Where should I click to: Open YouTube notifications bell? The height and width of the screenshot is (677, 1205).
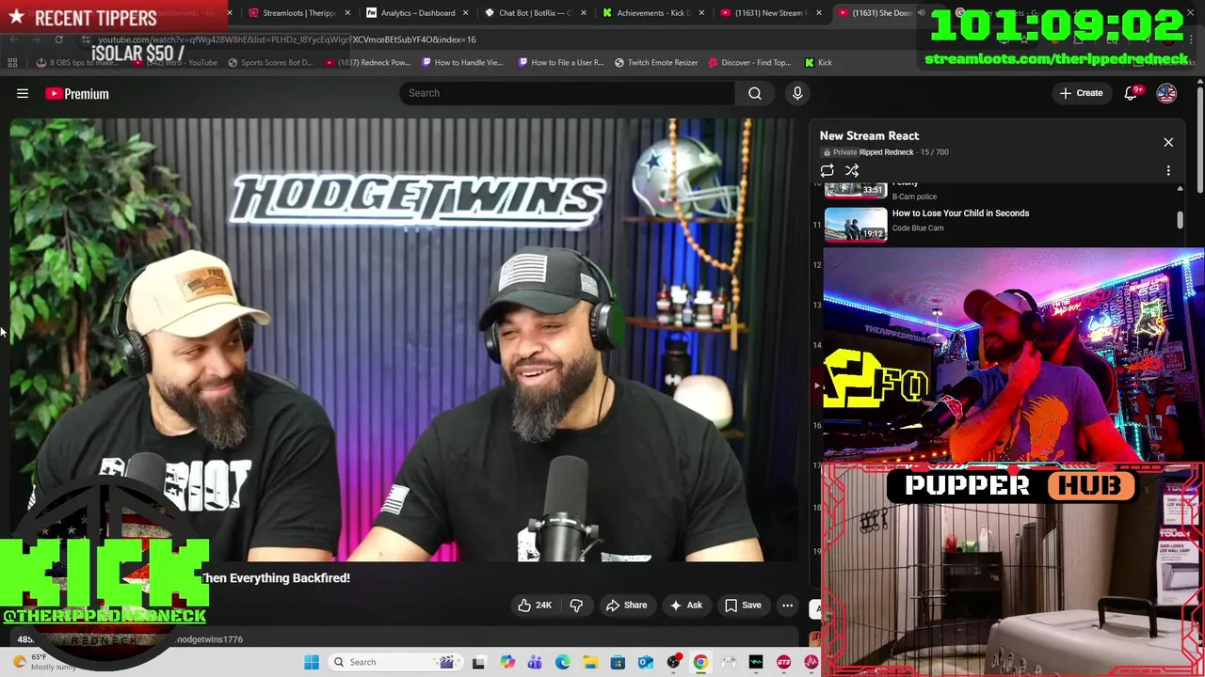coord(1132,93)
